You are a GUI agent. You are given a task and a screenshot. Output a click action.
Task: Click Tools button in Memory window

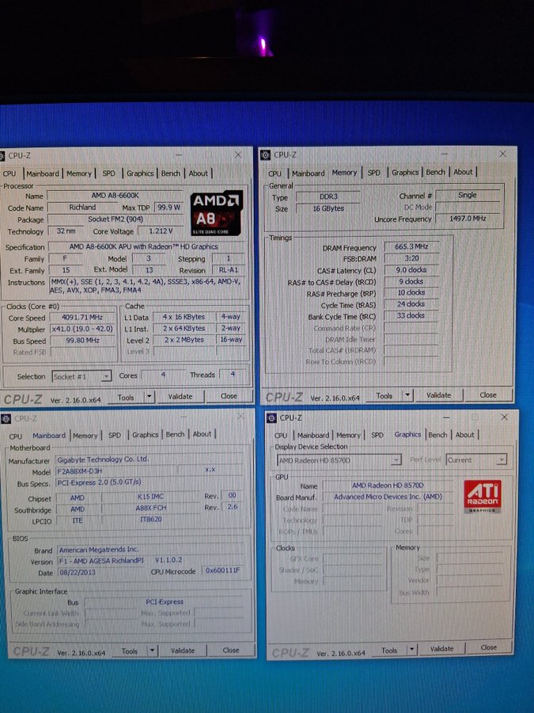[384, 395]
